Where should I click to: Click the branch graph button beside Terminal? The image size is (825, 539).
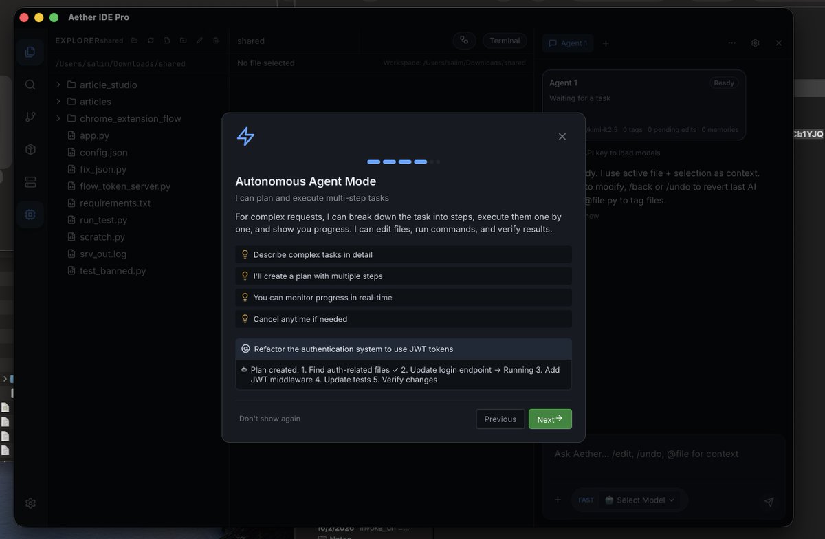click(x=465, y=41)
